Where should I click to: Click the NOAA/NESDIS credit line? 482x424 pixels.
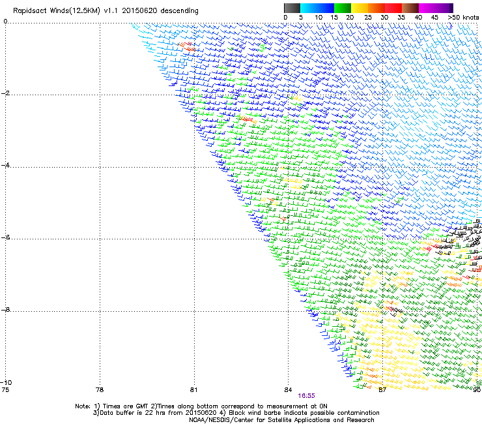pos(281,420)
